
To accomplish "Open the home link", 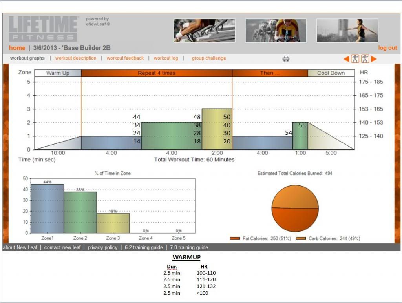I will [17, 48].
